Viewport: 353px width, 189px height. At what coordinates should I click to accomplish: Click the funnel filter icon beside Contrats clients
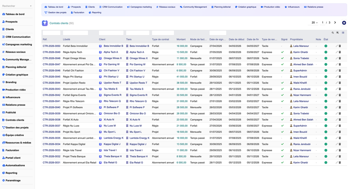click(x=45, y=23)
